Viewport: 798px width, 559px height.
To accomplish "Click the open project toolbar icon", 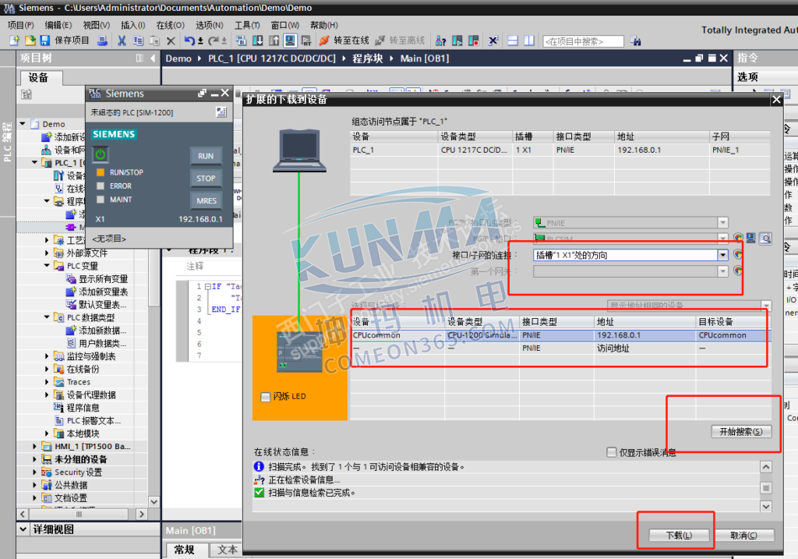I will pyautogui.click(x=30, y=41).
